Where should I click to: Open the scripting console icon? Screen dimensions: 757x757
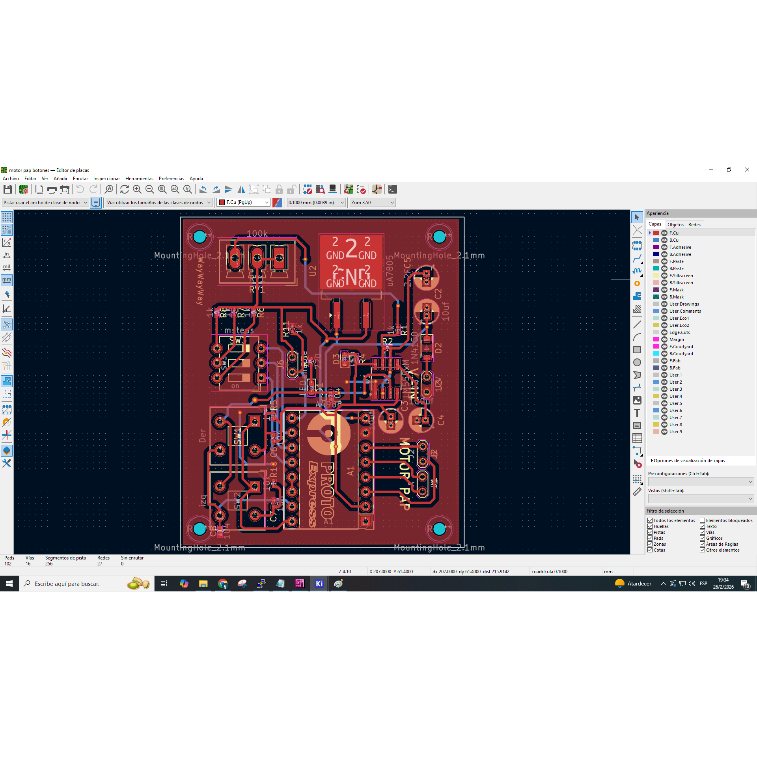point(393,190)
